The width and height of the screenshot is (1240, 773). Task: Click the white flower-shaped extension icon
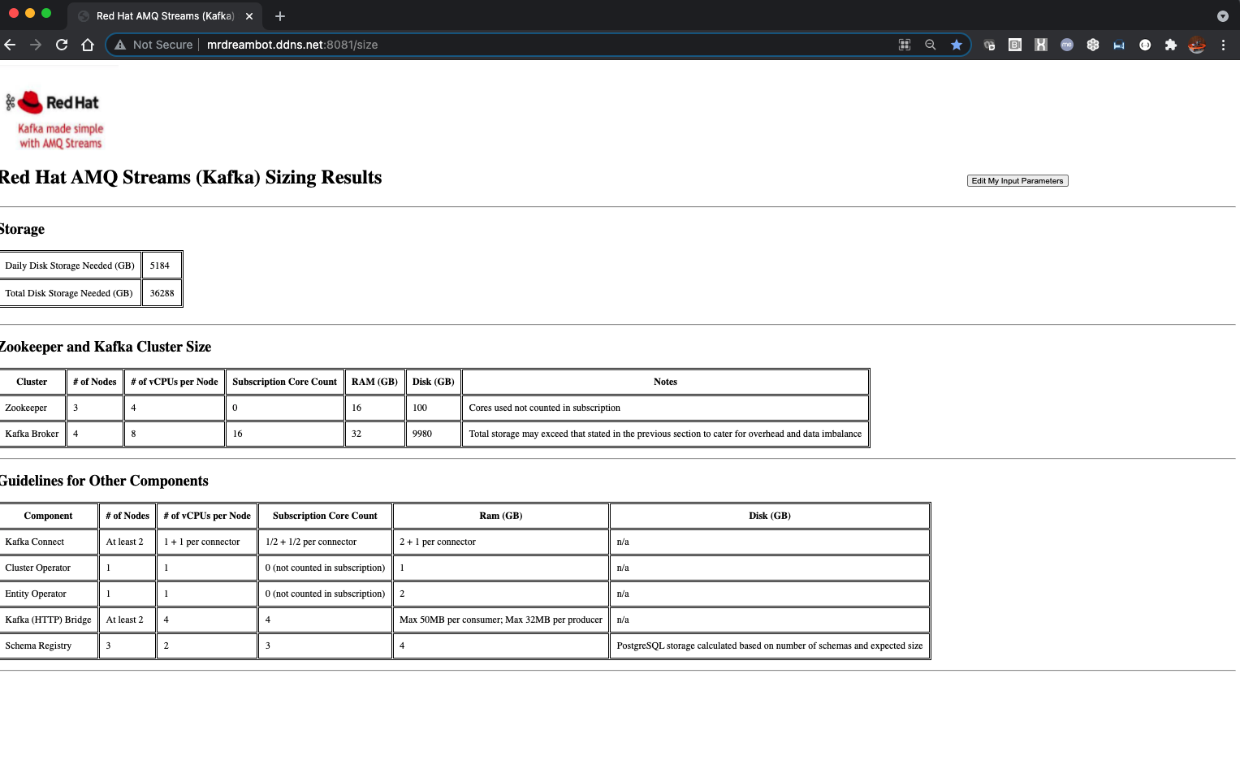1093,45
